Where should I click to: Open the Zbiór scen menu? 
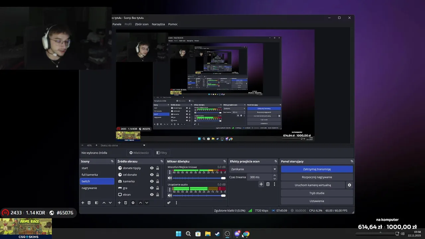(x=142, y=24)
